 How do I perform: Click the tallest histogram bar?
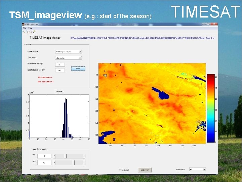pyautogui.click(x=65, y=118)
